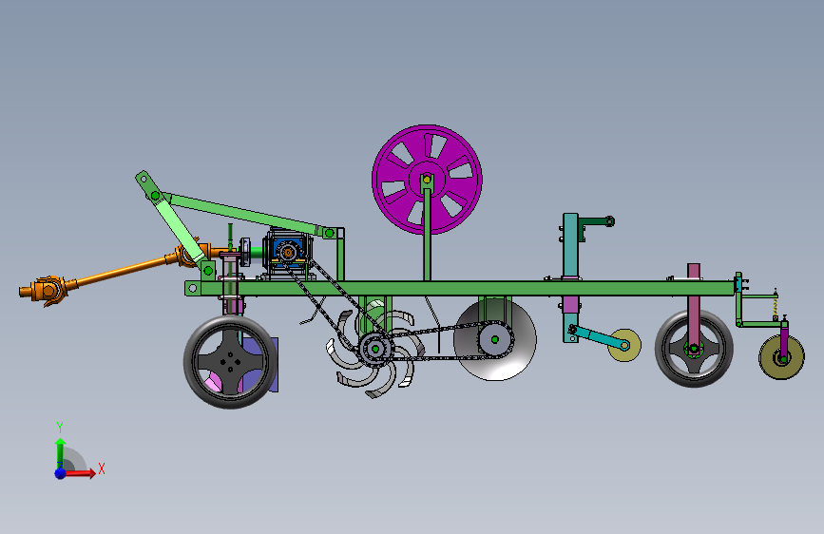Select the rear black rubber wheel
824x534 pixels.
pyautogui.click(x=694, y=349)
